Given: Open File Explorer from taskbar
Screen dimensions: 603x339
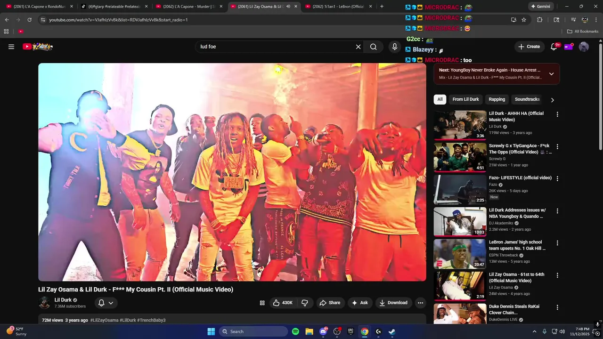Looking at the screenshot, I should 309,331.
